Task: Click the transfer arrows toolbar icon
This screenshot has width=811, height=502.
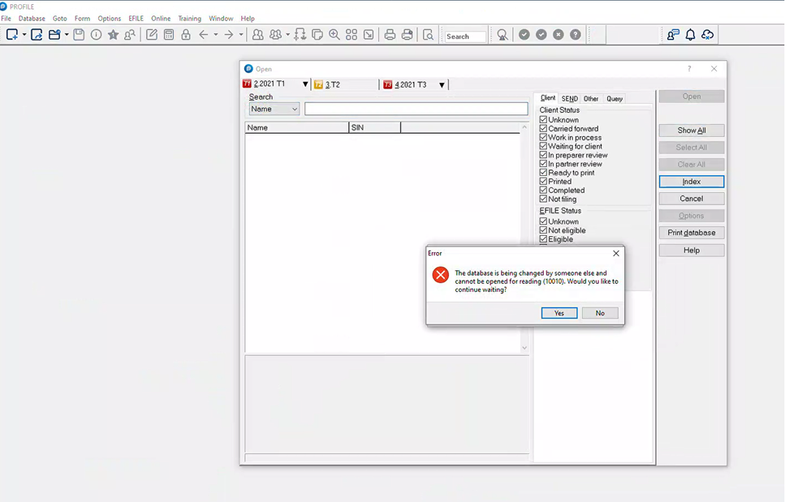Action: pos(300,35)
